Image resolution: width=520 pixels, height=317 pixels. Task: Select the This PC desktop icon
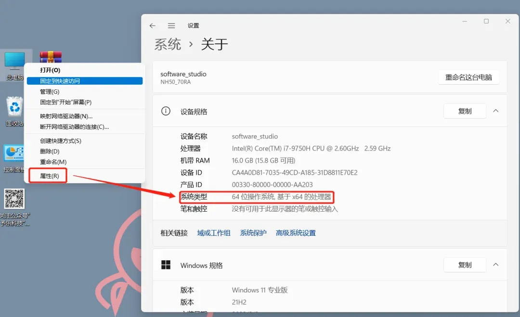(14, 66)
